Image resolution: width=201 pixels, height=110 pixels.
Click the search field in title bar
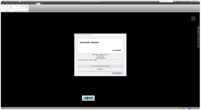(166, 1)
